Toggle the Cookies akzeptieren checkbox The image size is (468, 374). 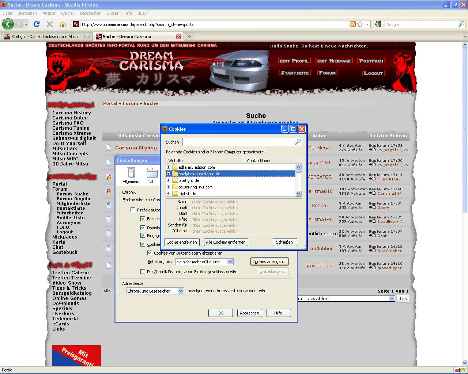click(x=143, y=244)
